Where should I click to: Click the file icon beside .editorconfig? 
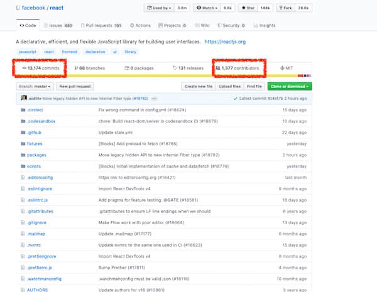pos(23,178)
